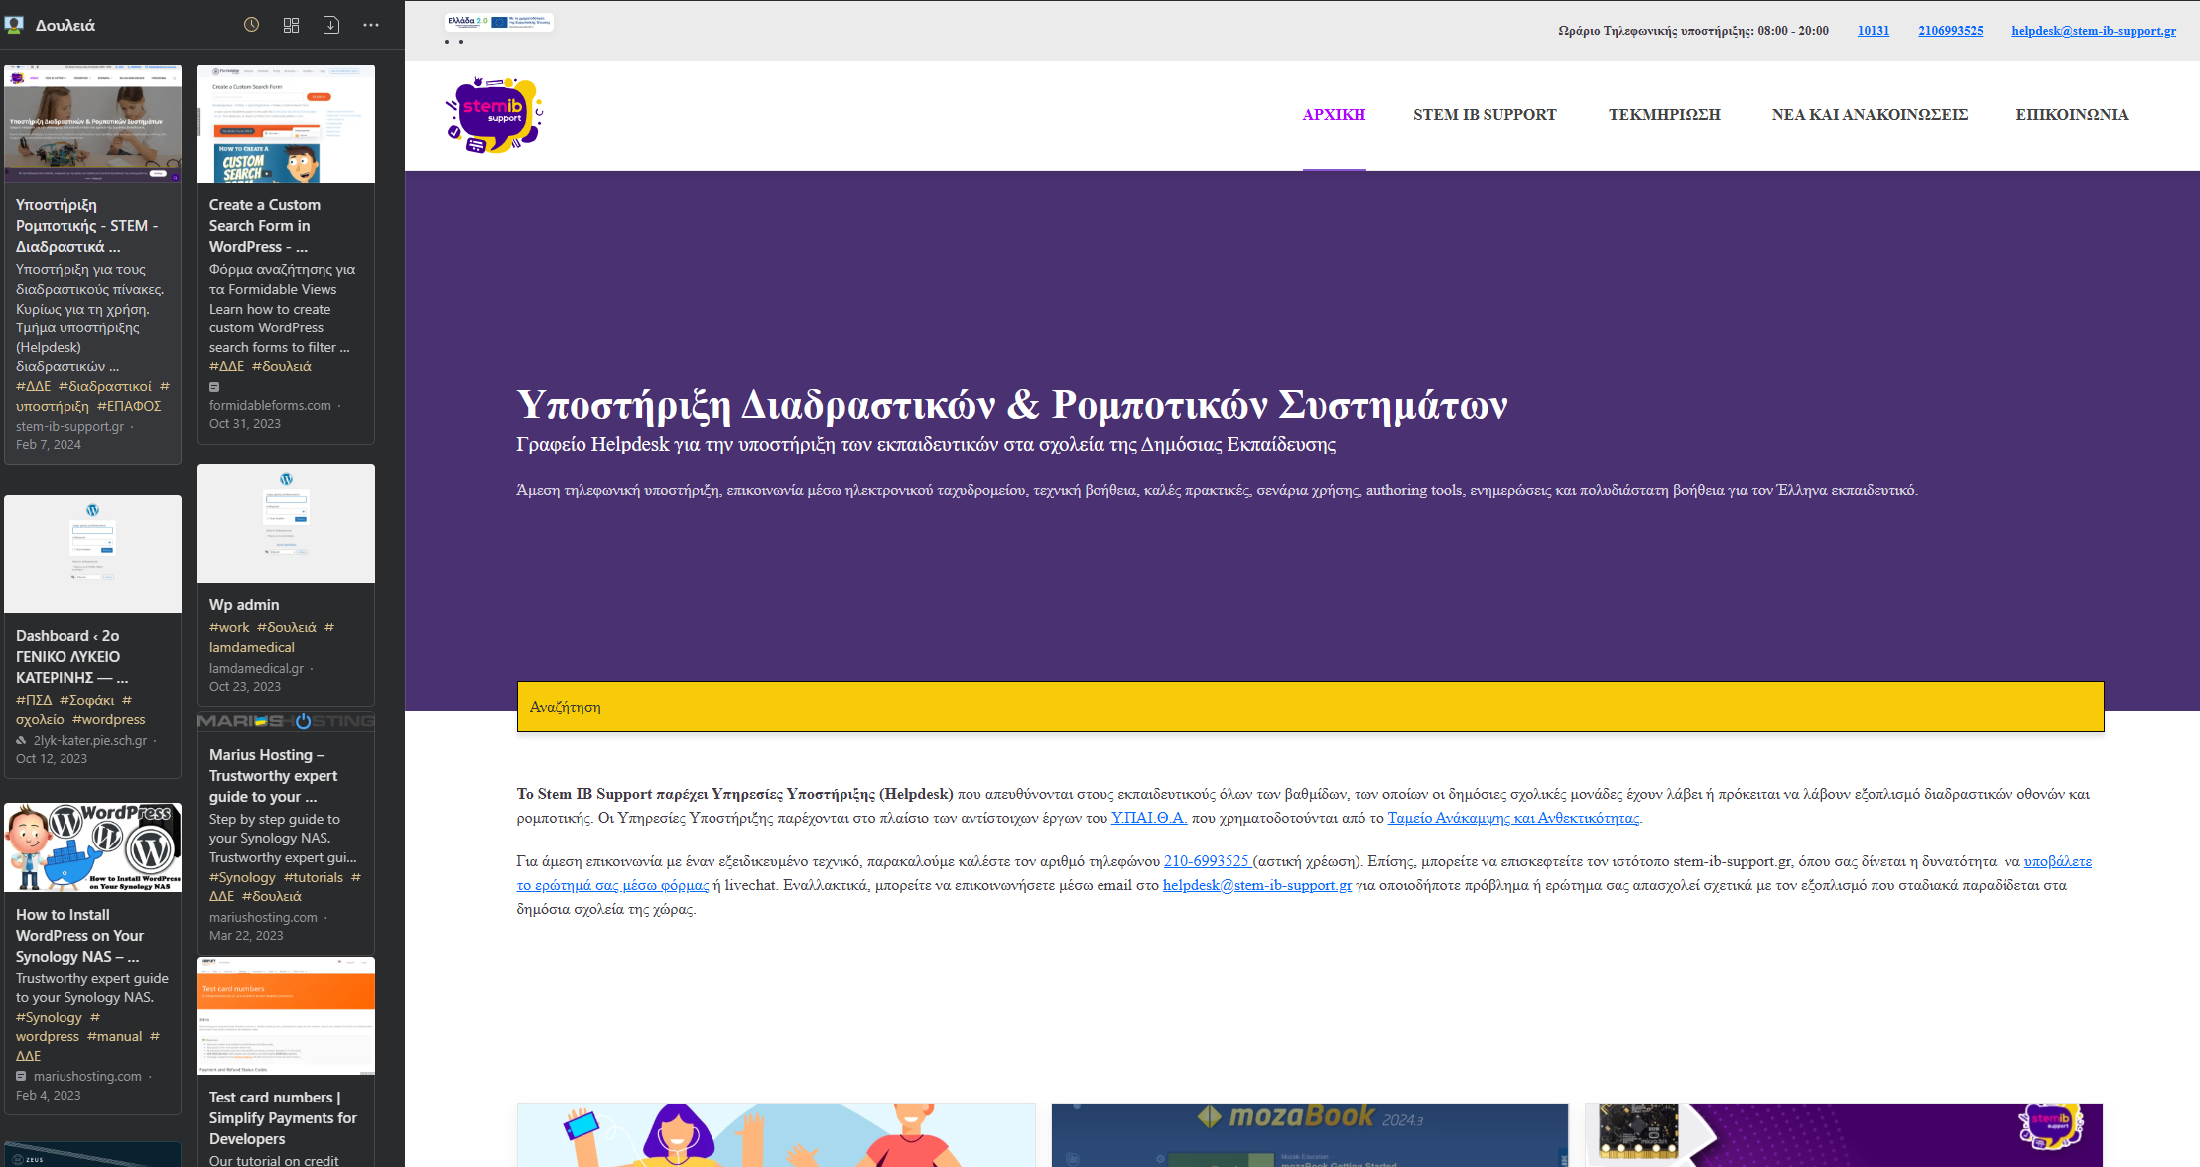Select the second carousel dot under banner

461,42
